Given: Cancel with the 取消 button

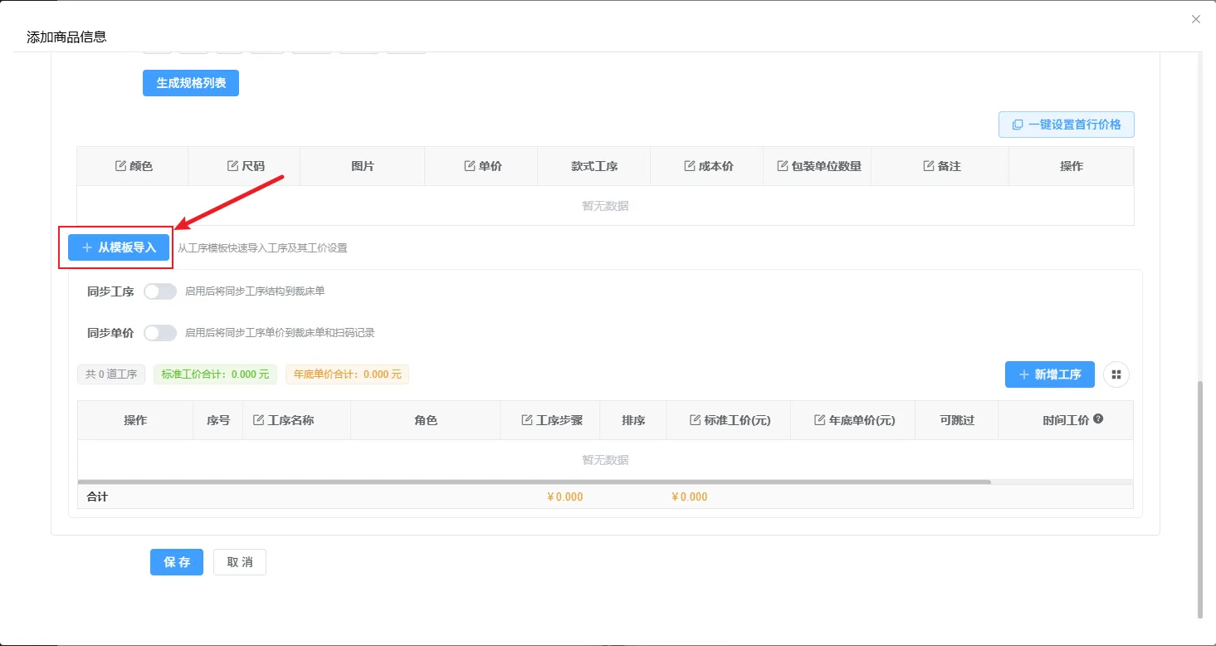Looking at the screenshot, I should click(240, 562).
